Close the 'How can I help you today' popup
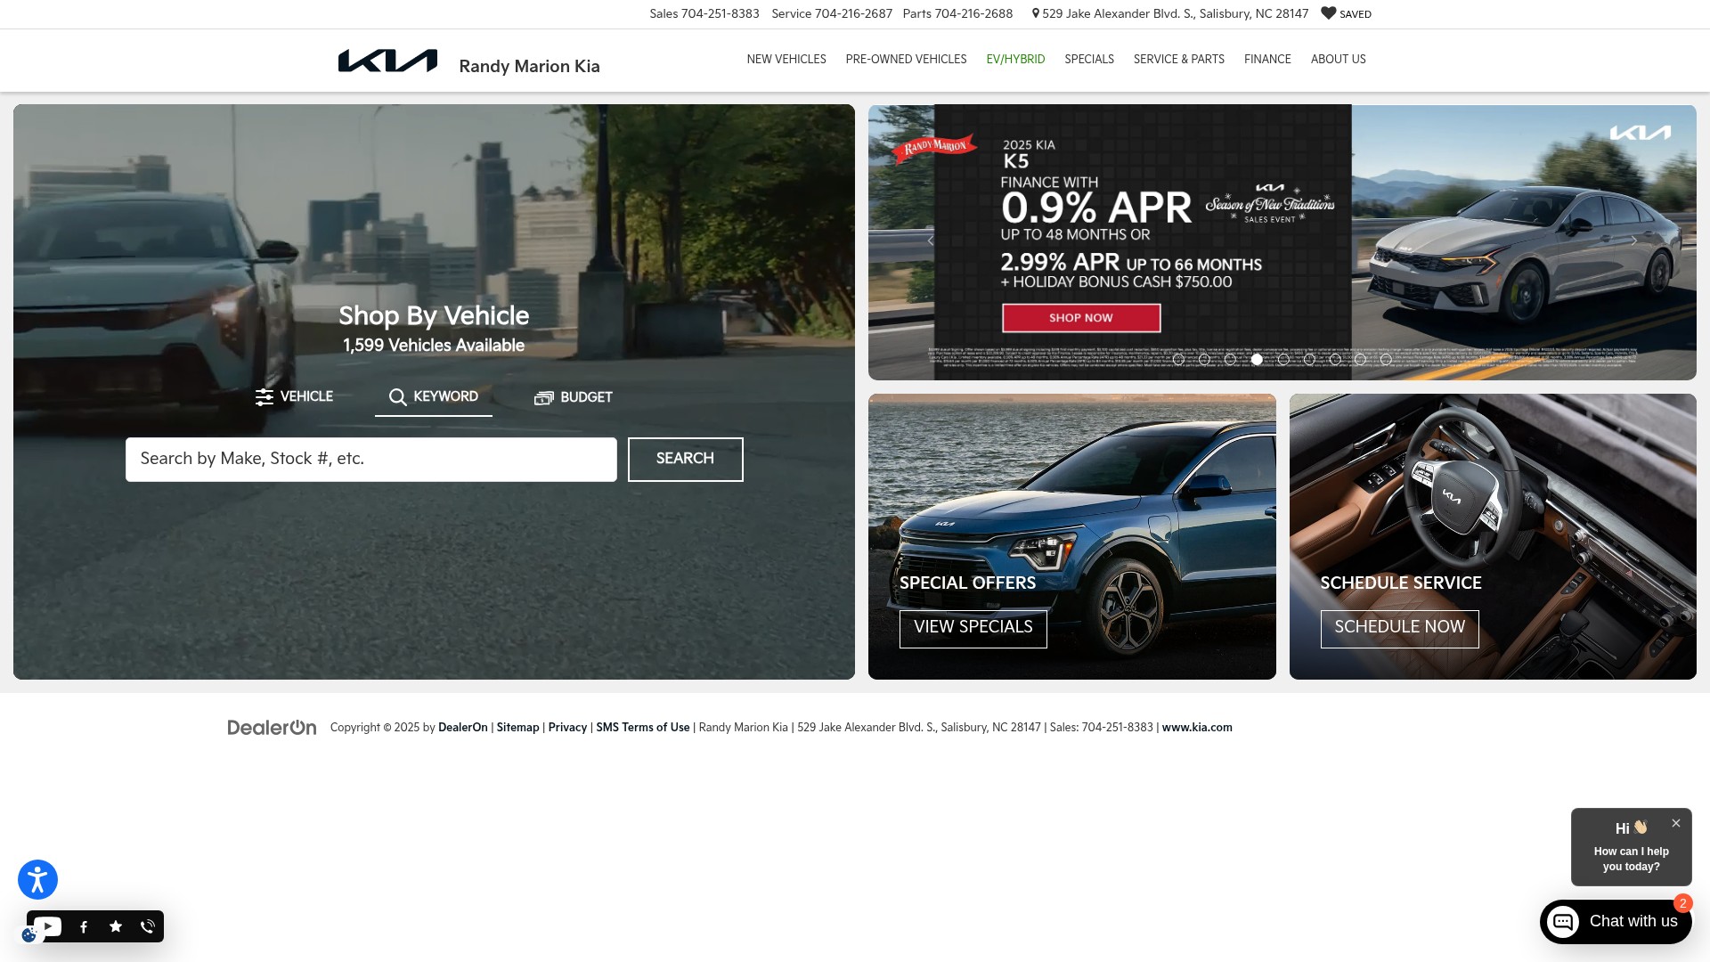 (x=1676, y=823)
